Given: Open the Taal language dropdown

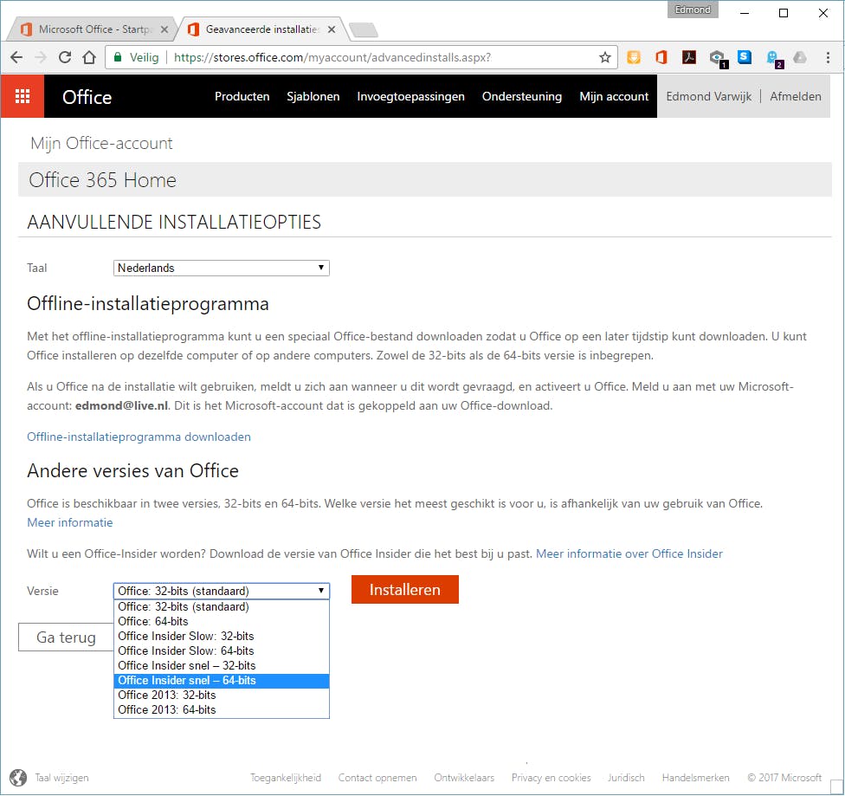Looking at the screenshot, I should click(222, 268).
